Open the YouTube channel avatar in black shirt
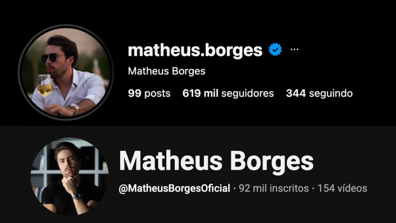 (70, 177)
